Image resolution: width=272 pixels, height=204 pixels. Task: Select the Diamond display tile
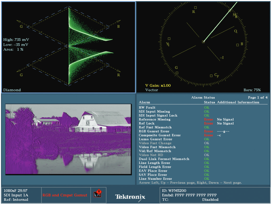click(x=69, y=47)
